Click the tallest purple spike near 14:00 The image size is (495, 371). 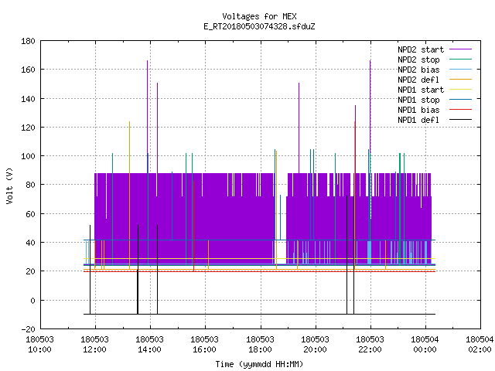pyautogui.click(x=148, y=117)
